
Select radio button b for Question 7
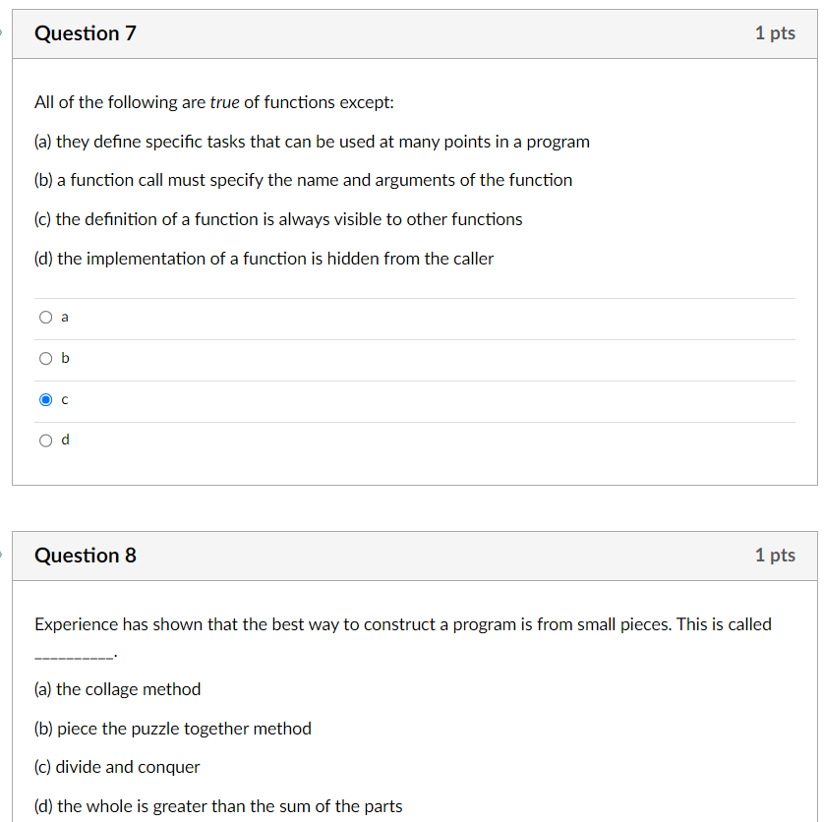(45, 358)
